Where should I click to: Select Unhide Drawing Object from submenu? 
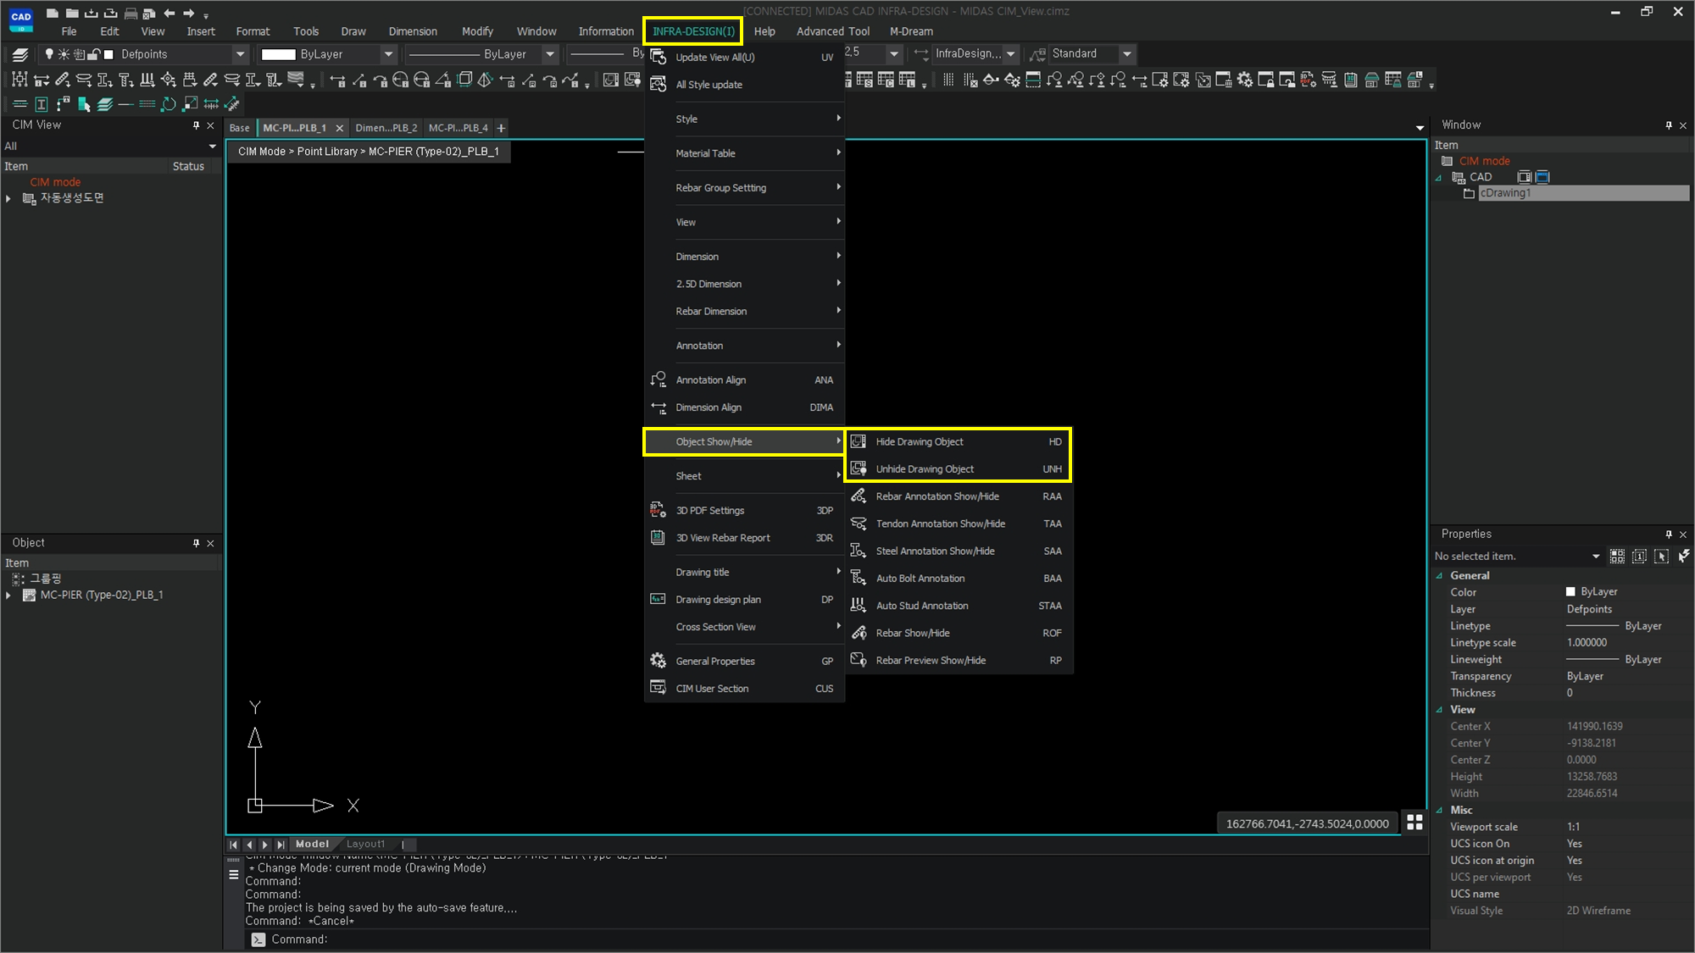click(925, 468)
